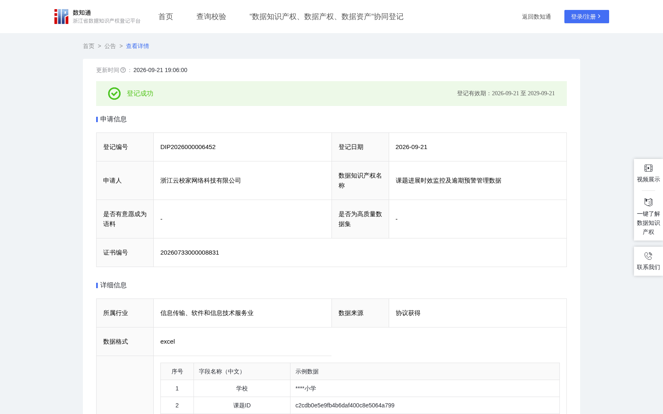The image size is (663, 414).
Task: Click the 证书编号 label cell
Action: click(x=125, y=253)
